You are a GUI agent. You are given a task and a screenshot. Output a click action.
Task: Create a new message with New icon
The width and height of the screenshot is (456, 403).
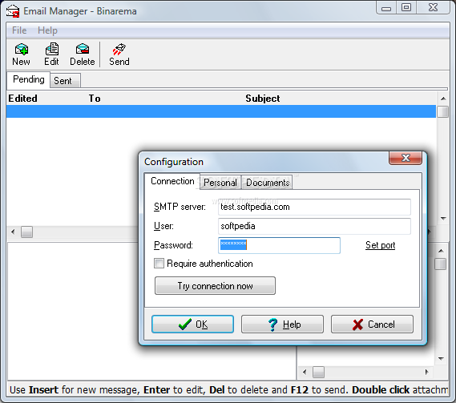pyautogui.click(x=21, y=54)
